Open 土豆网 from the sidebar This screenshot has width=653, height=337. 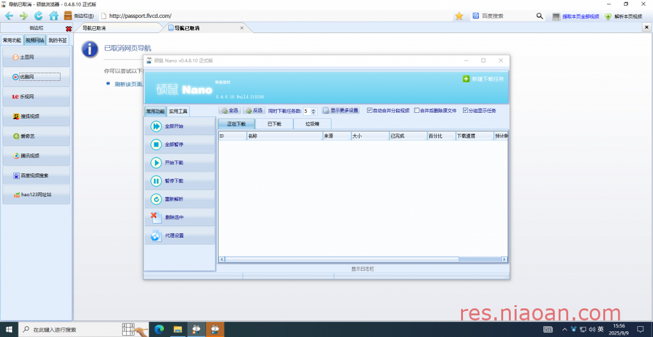tap(36, 57)
